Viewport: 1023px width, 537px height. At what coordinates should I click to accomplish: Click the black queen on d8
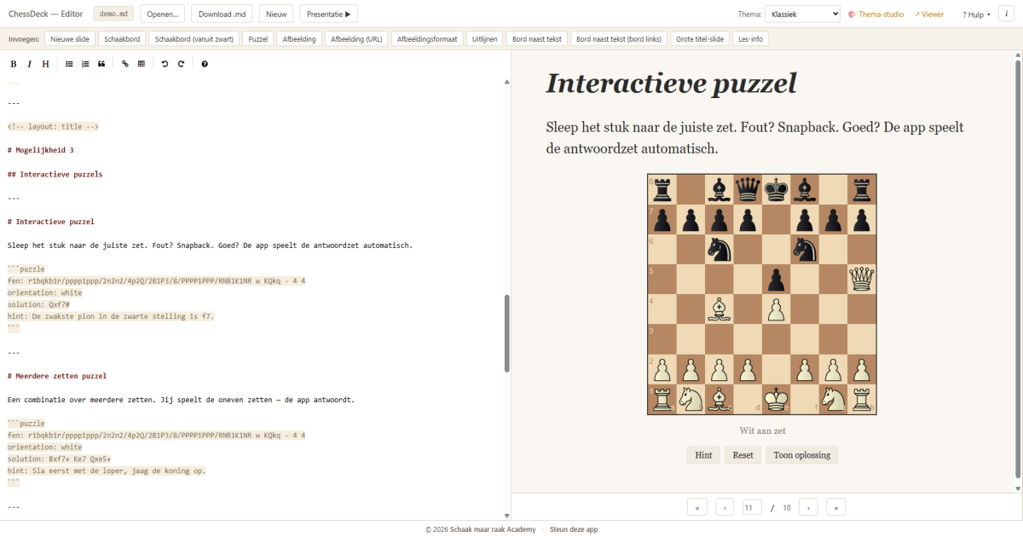click(x=748, y=189)
